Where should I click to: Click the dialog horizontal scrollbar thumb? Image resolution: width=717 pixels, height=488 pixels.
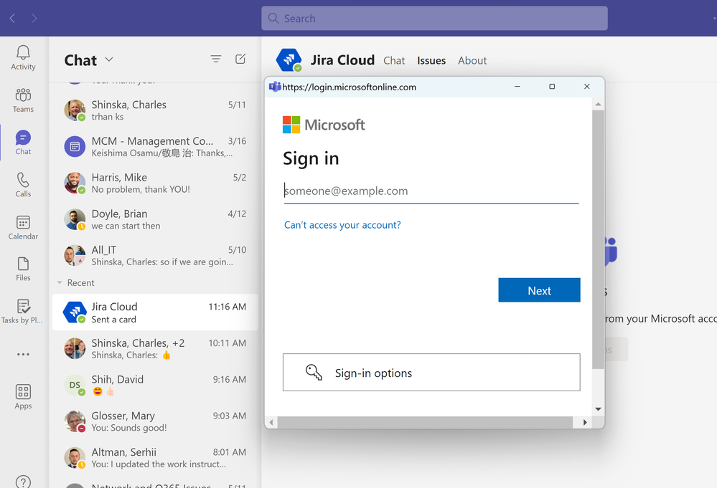tap(425, 422)
